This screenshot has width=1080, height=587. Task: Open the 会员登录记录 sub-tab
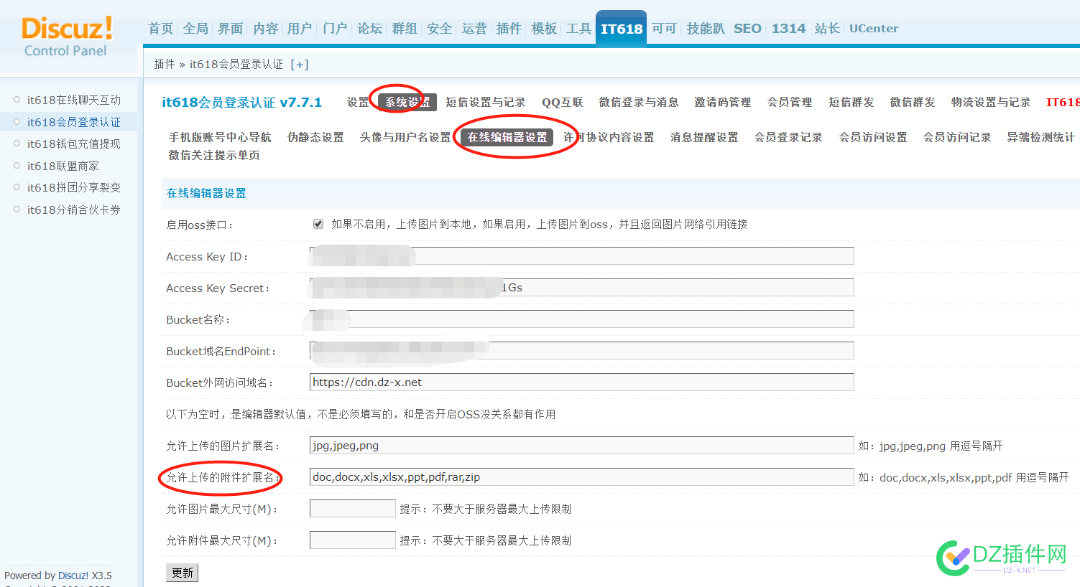(x=788, y=137)
